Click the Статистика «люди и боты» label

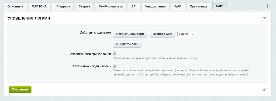(x=92, y=66)
